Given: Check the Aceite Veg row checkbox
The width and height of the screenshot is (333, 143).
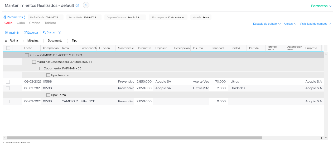Looking at the screenshot, I should (8, 82).
